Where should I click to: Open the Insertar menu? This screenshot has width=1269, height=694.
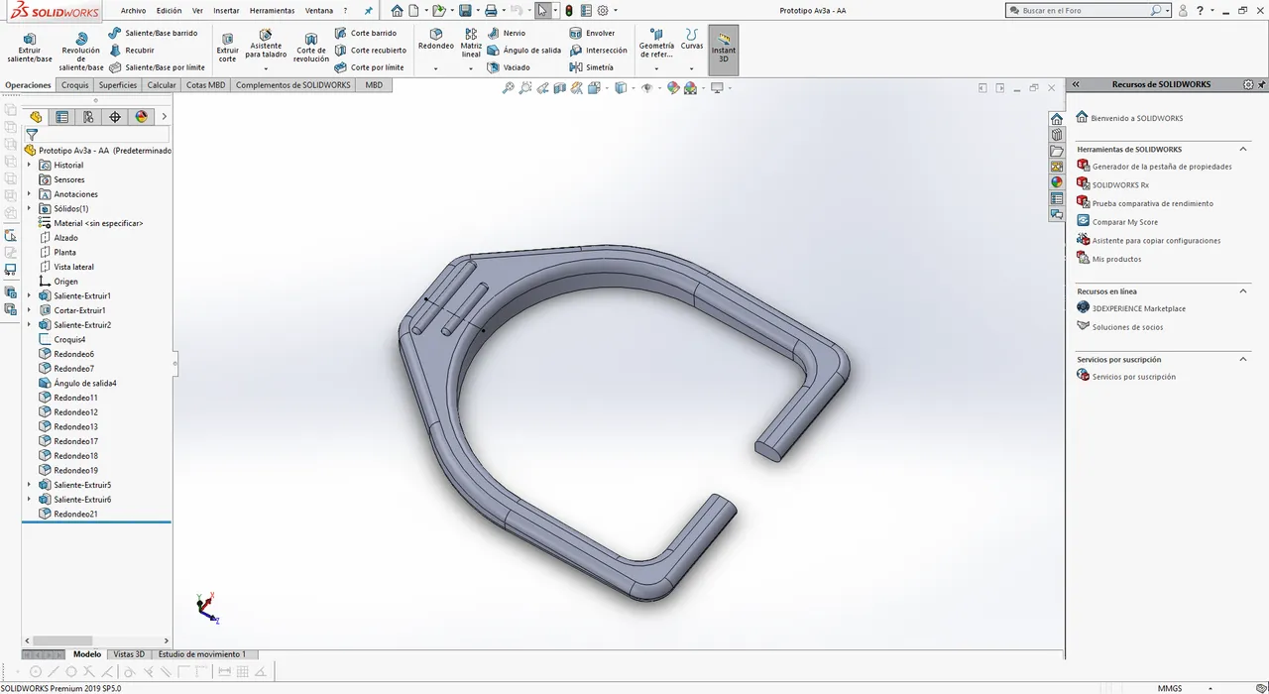coord(227,11)
